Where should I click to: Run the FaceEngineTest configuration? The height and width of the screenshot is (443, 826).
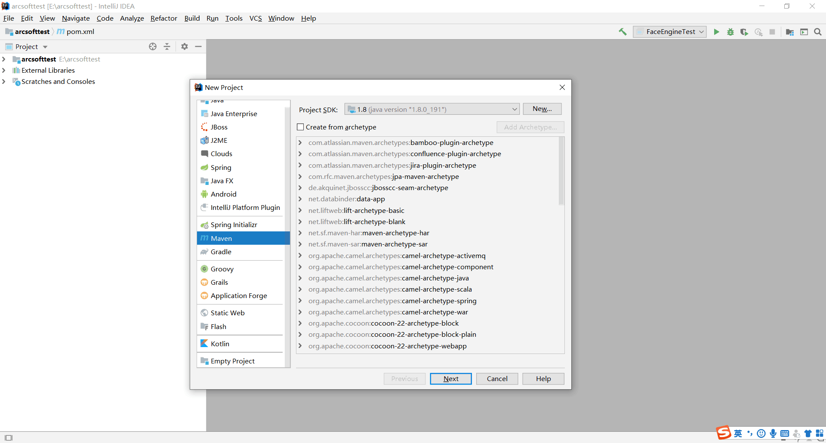716,32
